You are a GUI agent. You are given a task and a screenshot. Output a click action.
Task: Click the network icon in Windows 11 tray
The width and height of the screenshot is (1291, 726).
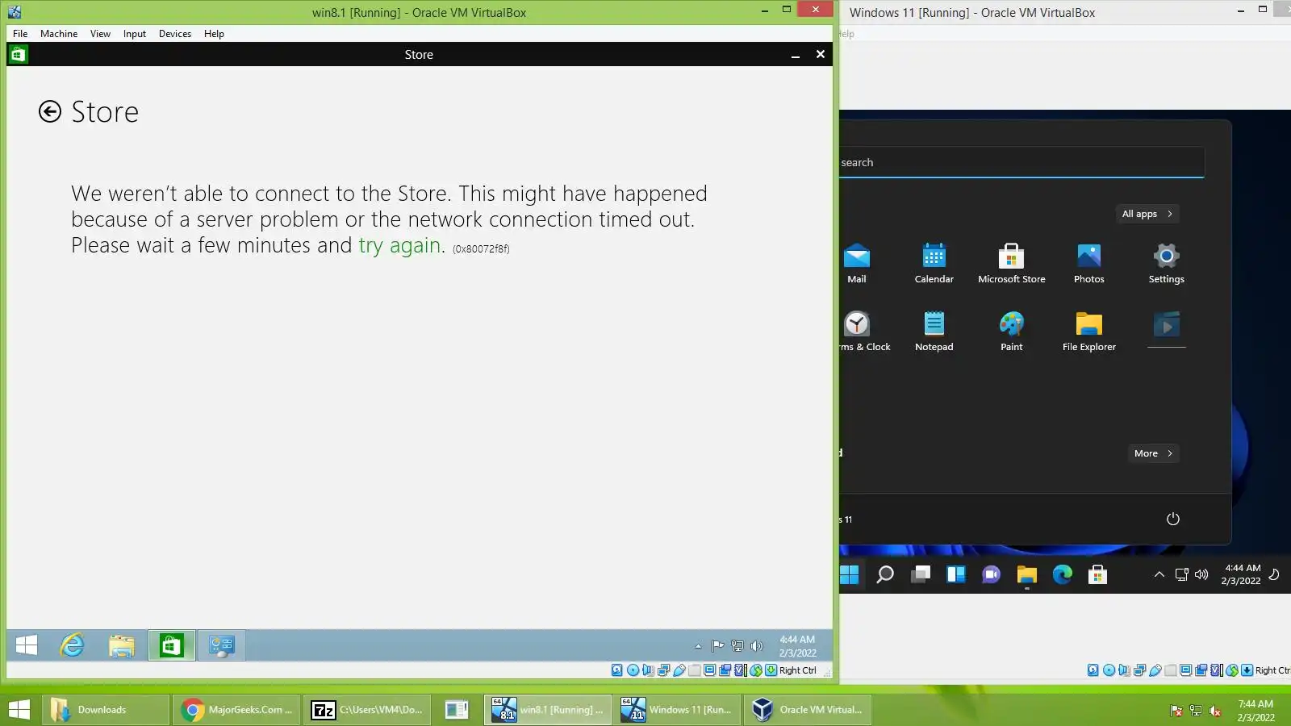[1182, 574]
